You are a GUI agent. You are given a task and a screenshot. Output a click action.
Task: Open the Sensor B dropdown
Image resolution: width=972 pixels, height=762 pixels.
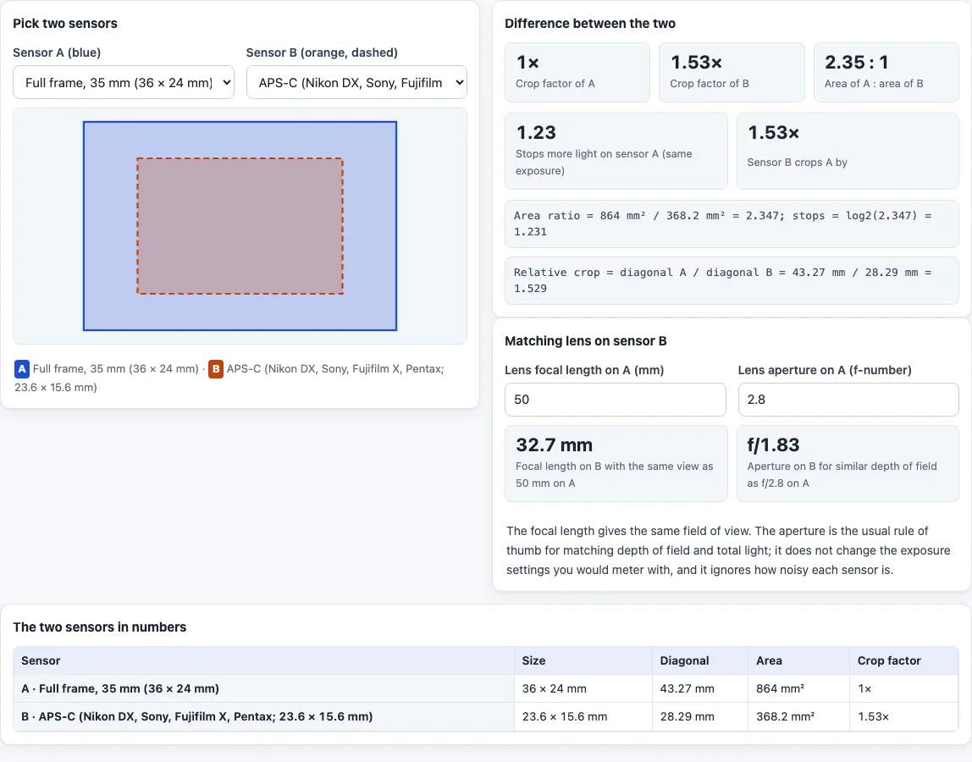point(356,82)
